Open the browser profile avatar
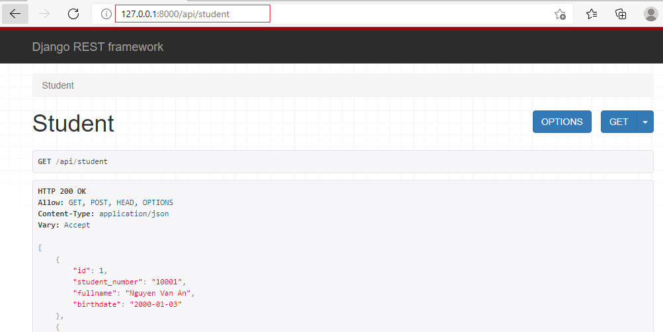663x332 pixels. (650, 14)
